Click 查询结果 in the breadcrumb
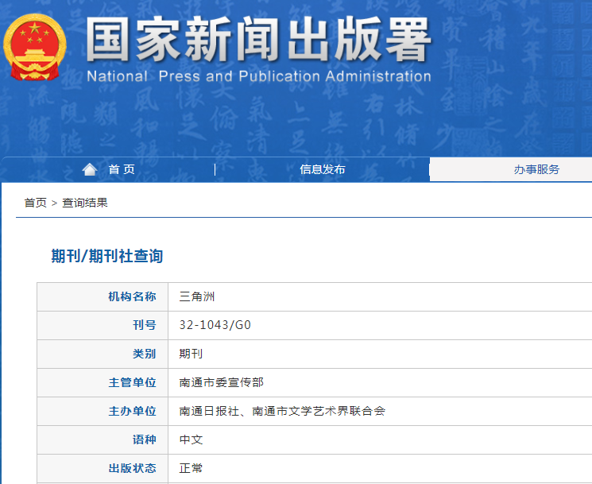Image resolution: width=592 pixels, height=484 pixels. click(85, 203)
